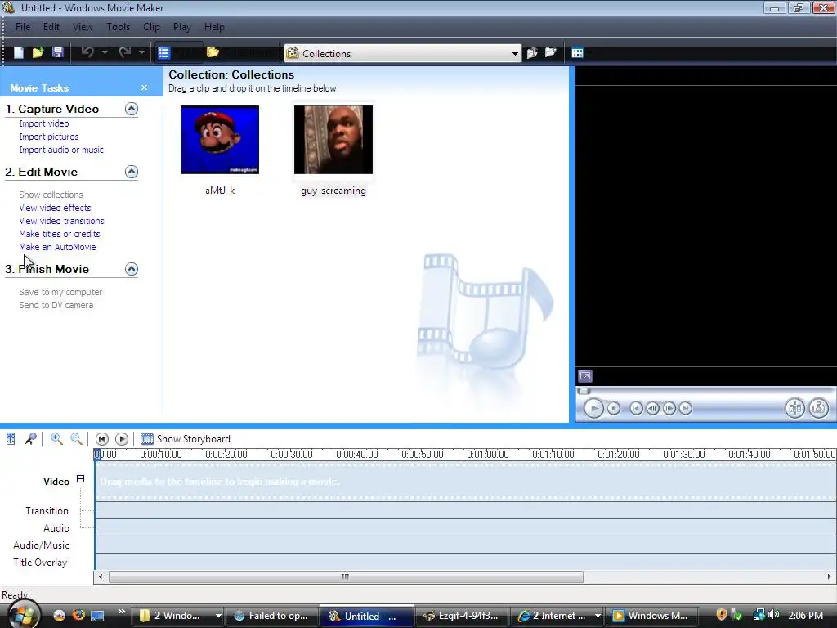
Task: Open the Edit menu
Action: click(x=51, y=27)
